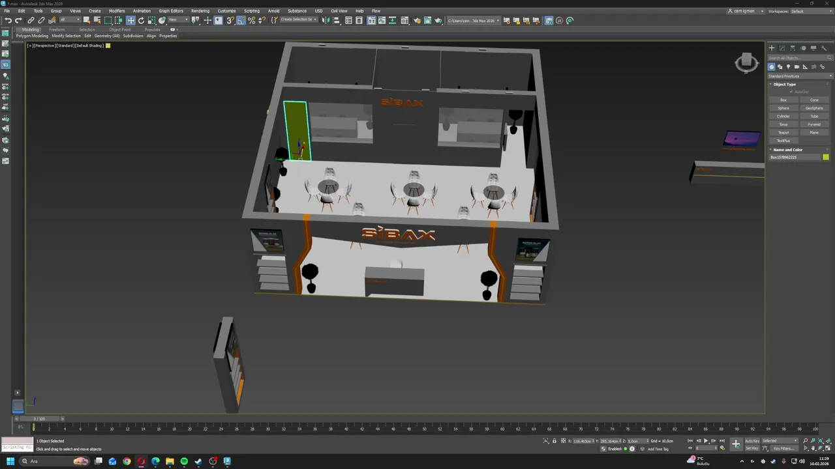This screenshot has width=835, height=469.
Task: Select the Lights category icon
Action: coord(788,67)
